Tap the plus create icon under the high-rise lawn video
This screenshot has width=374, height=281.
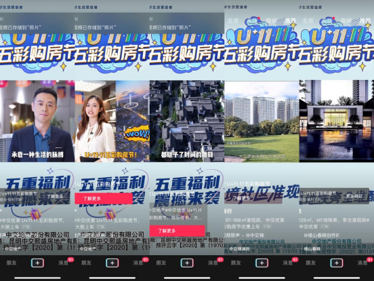pyautogui.click(x=262, y=263)
